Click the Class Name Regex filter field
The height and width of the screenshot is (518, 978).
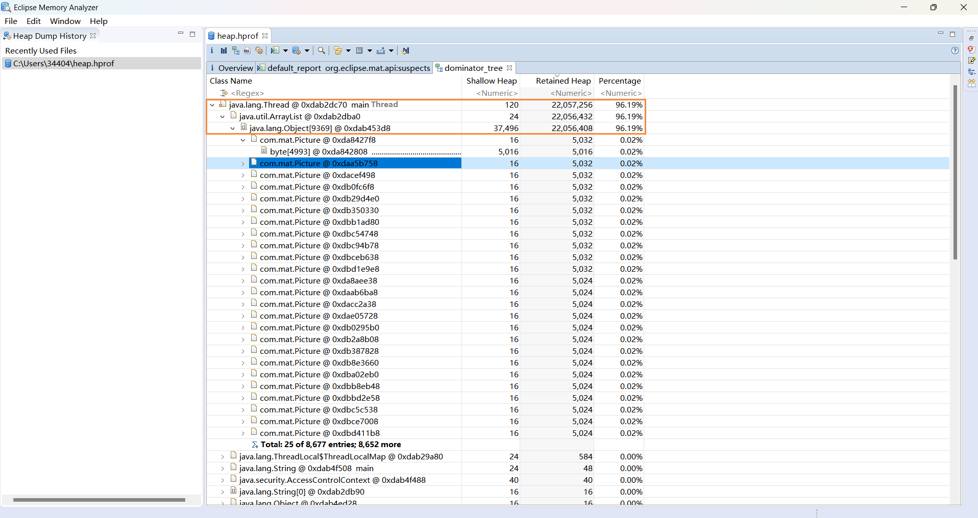tap(334, 93)
